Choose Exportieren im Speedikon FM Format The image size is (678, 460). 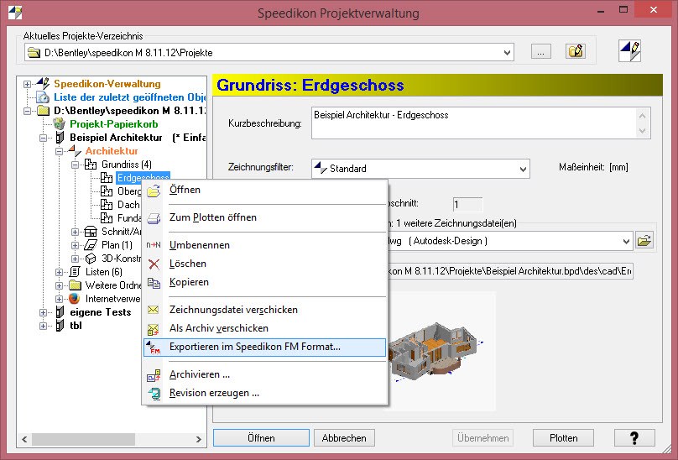tap(264, 347)
